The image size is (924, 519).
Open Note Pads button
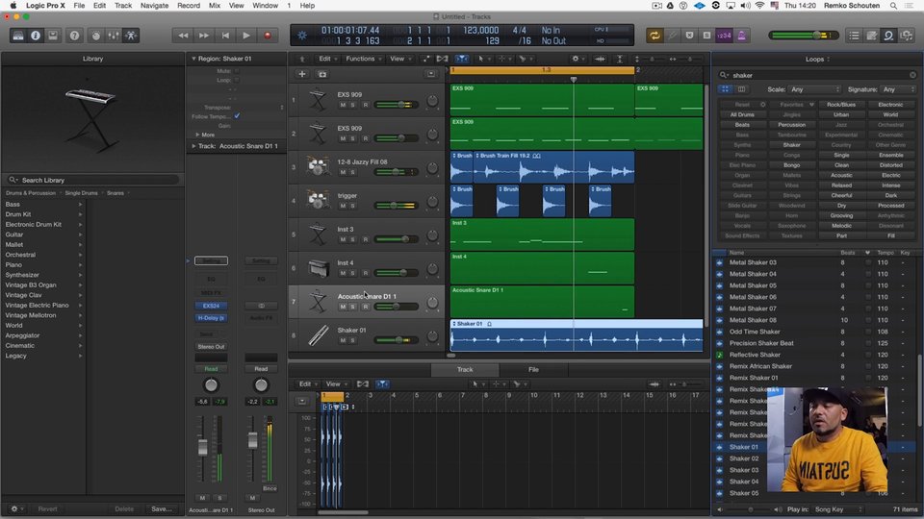[871, 36]
